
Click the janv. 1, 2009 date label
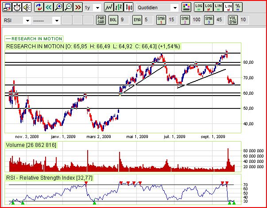click(63, 137)
